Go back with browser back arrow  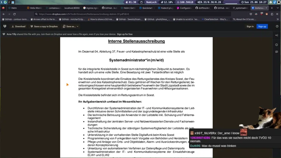tap(4, 14)
